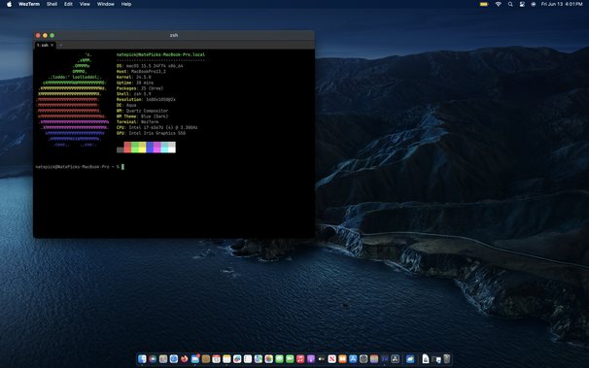Screen dimensions: 589x368
Task: Click the yellow color block in neofetch
Action: click(142, 147)
